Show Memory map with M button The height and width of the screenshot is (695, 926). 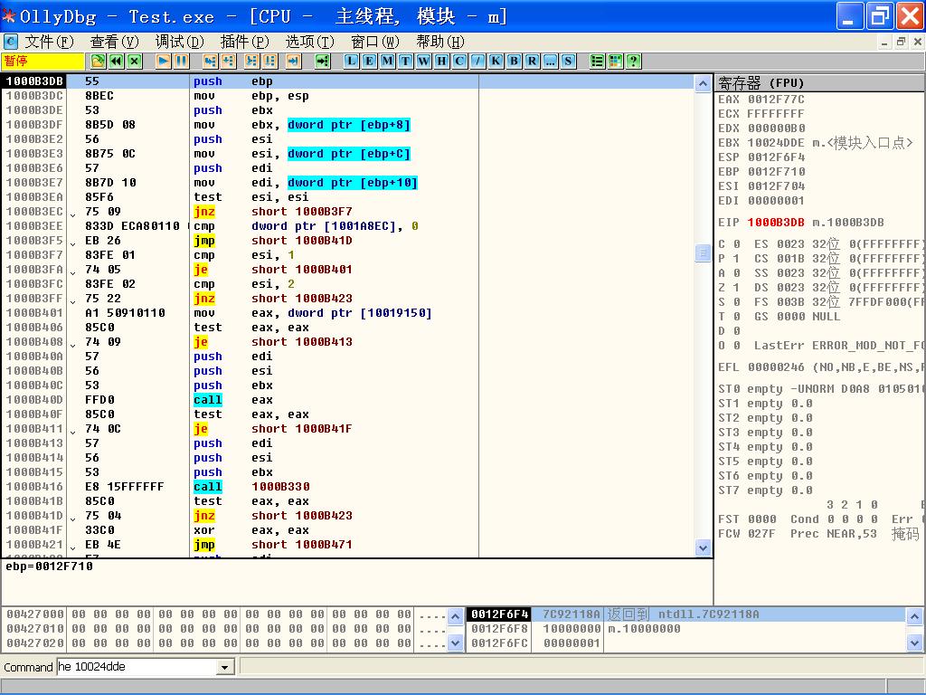pos(387,61)
